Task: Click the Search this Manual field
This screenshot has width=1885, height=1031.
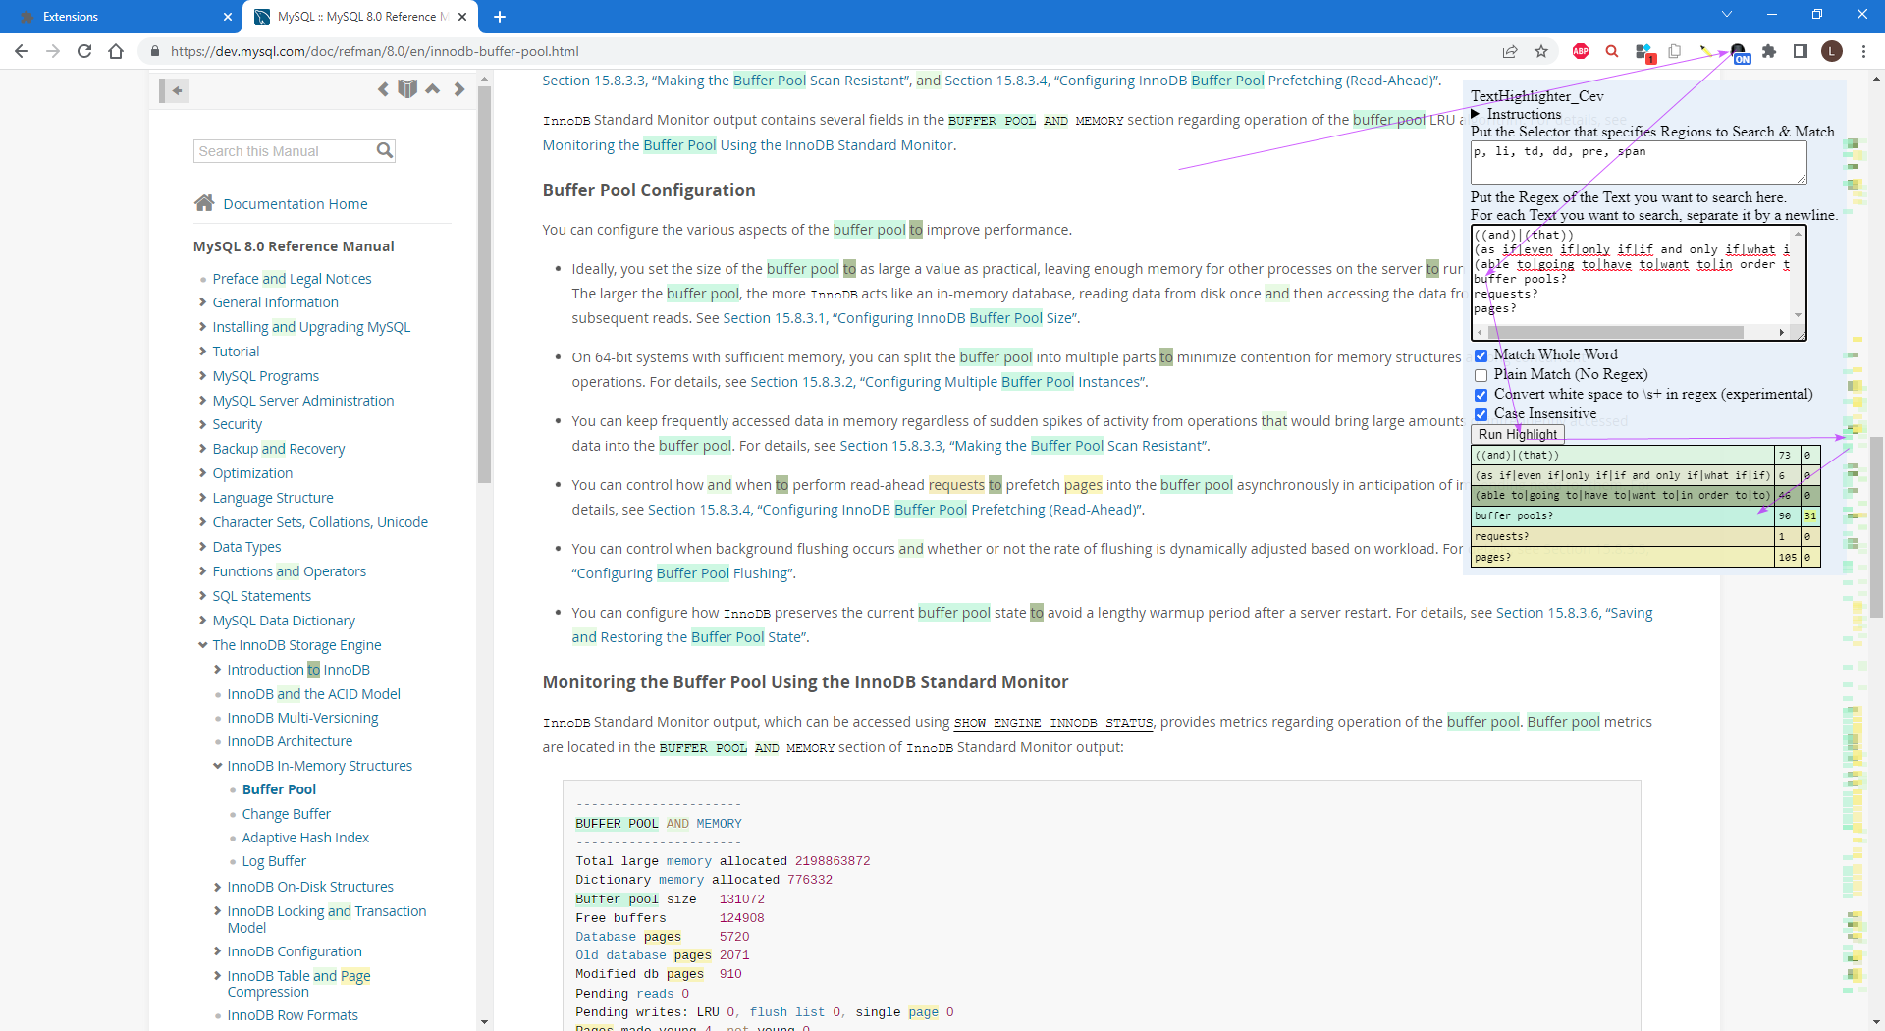Action: tap(285, 150)
